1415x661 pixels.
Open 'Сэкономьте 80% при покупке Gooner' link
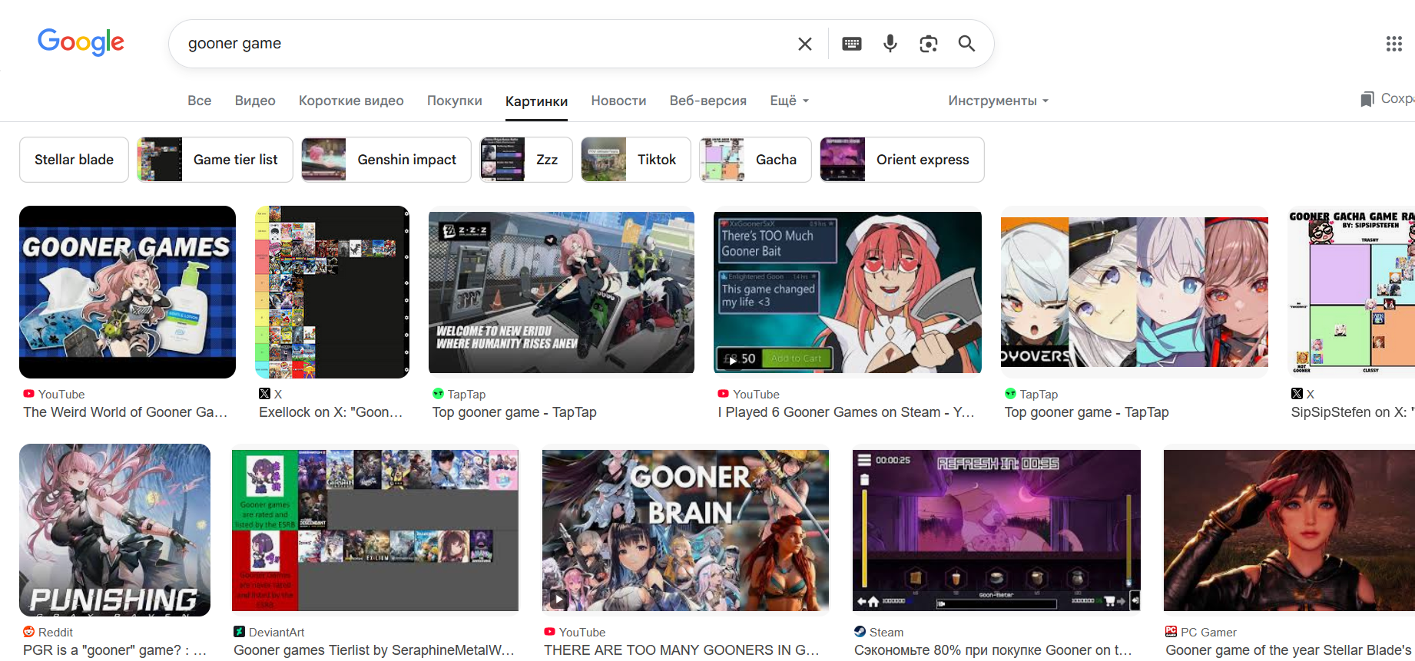coord(993,650)
